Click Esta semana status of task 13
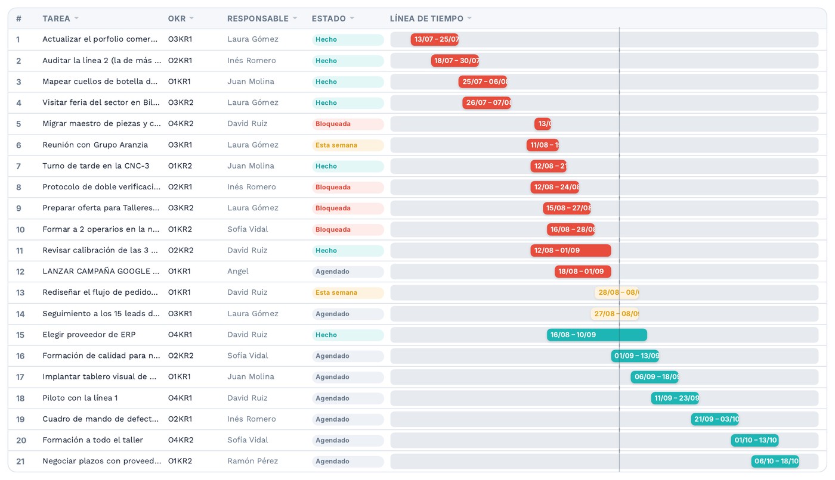Viewport: 835px width, 480px height. (348, 292)
